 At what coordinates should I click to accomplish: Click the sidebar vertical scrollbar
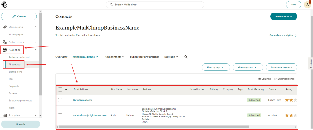click(40, 54)
